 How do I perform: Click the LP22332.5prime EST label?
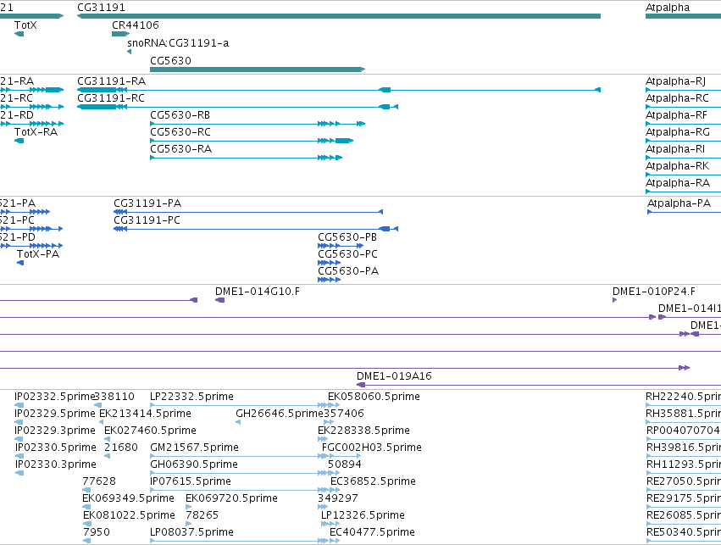tap(191, 397)
